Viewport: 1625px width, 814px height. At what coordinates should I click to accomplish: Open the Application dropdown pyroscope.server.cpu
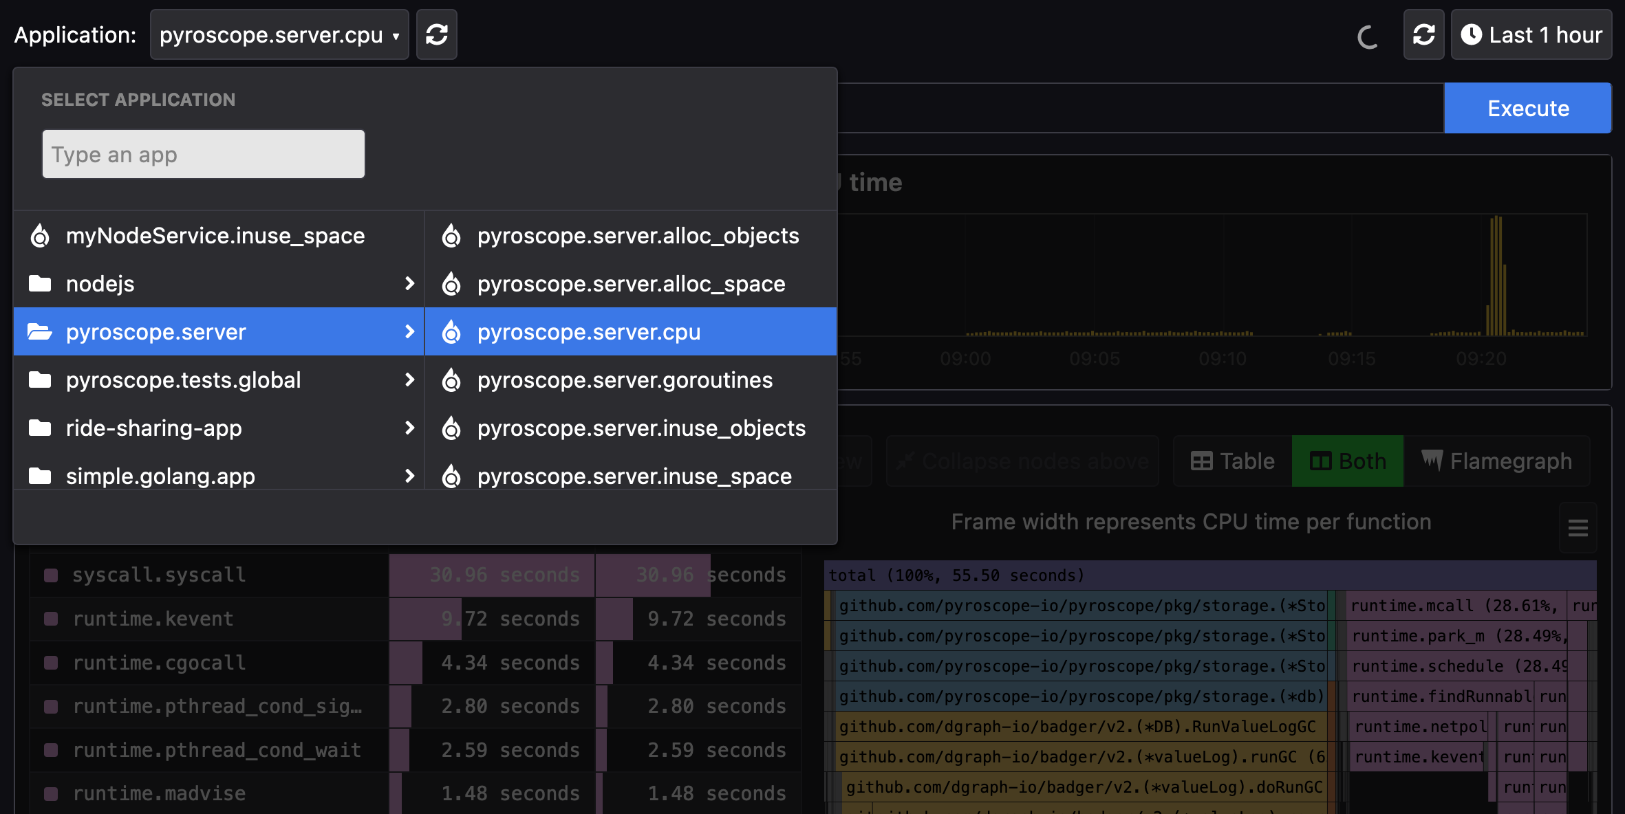(x=279, y=34)
